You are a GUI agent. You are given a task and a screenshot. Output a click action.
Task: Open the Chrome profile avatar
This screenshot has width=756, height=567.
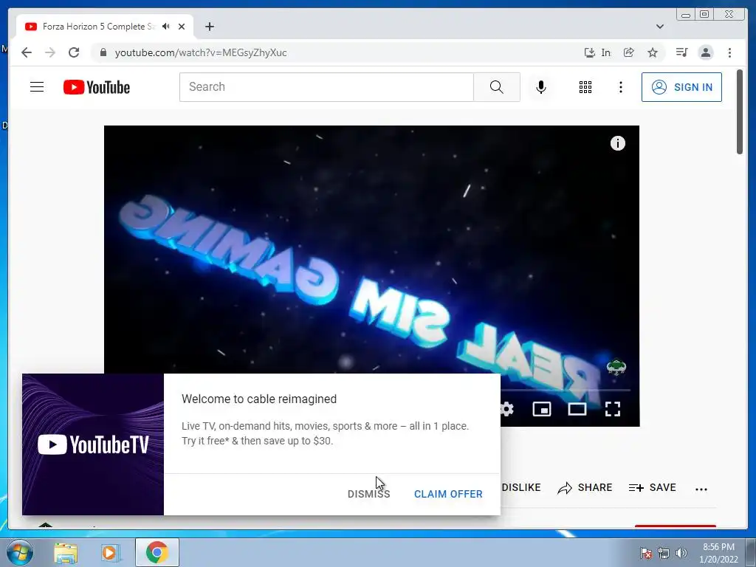(x=706, y=52)
